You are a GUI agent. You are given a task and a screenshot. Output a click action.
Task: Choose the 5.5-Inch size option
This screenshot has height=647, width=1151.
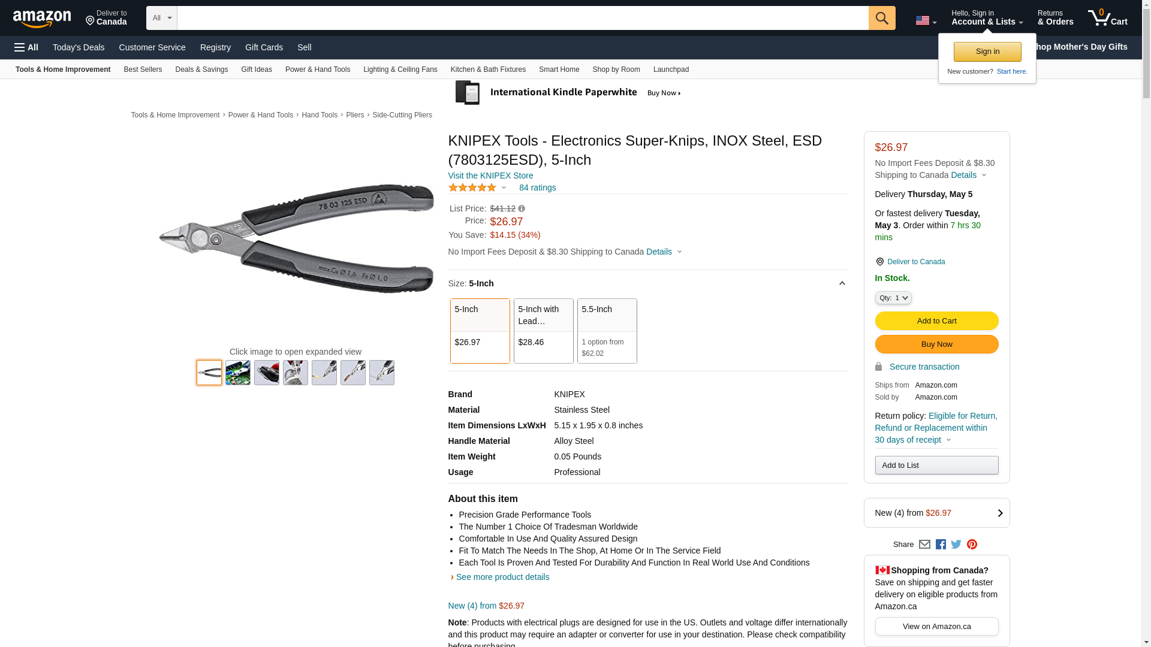(607, 331)
